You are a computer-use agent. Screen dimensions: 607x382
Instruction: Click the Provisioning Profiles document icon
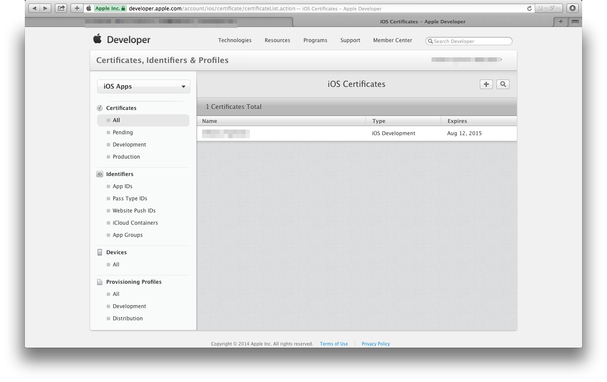click(x=100, y=282)
